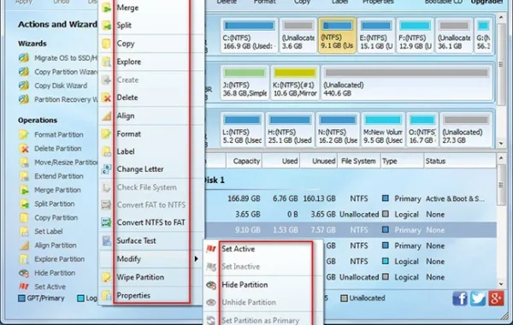Open Copy Partition Wizard link
This screenshot has height=325, width=513.
(66, 72)
